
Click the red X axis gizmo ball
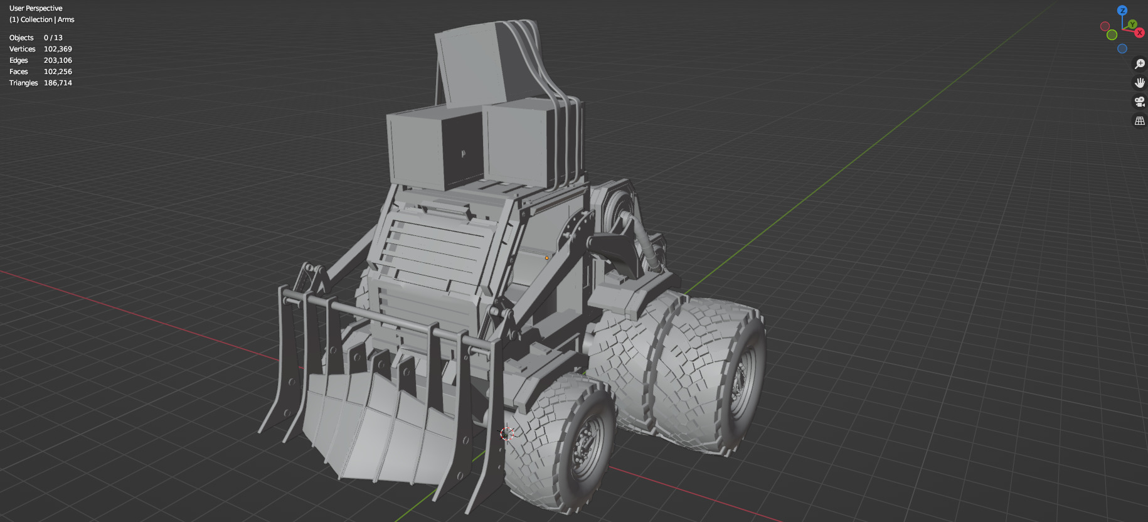[1140, 33]
